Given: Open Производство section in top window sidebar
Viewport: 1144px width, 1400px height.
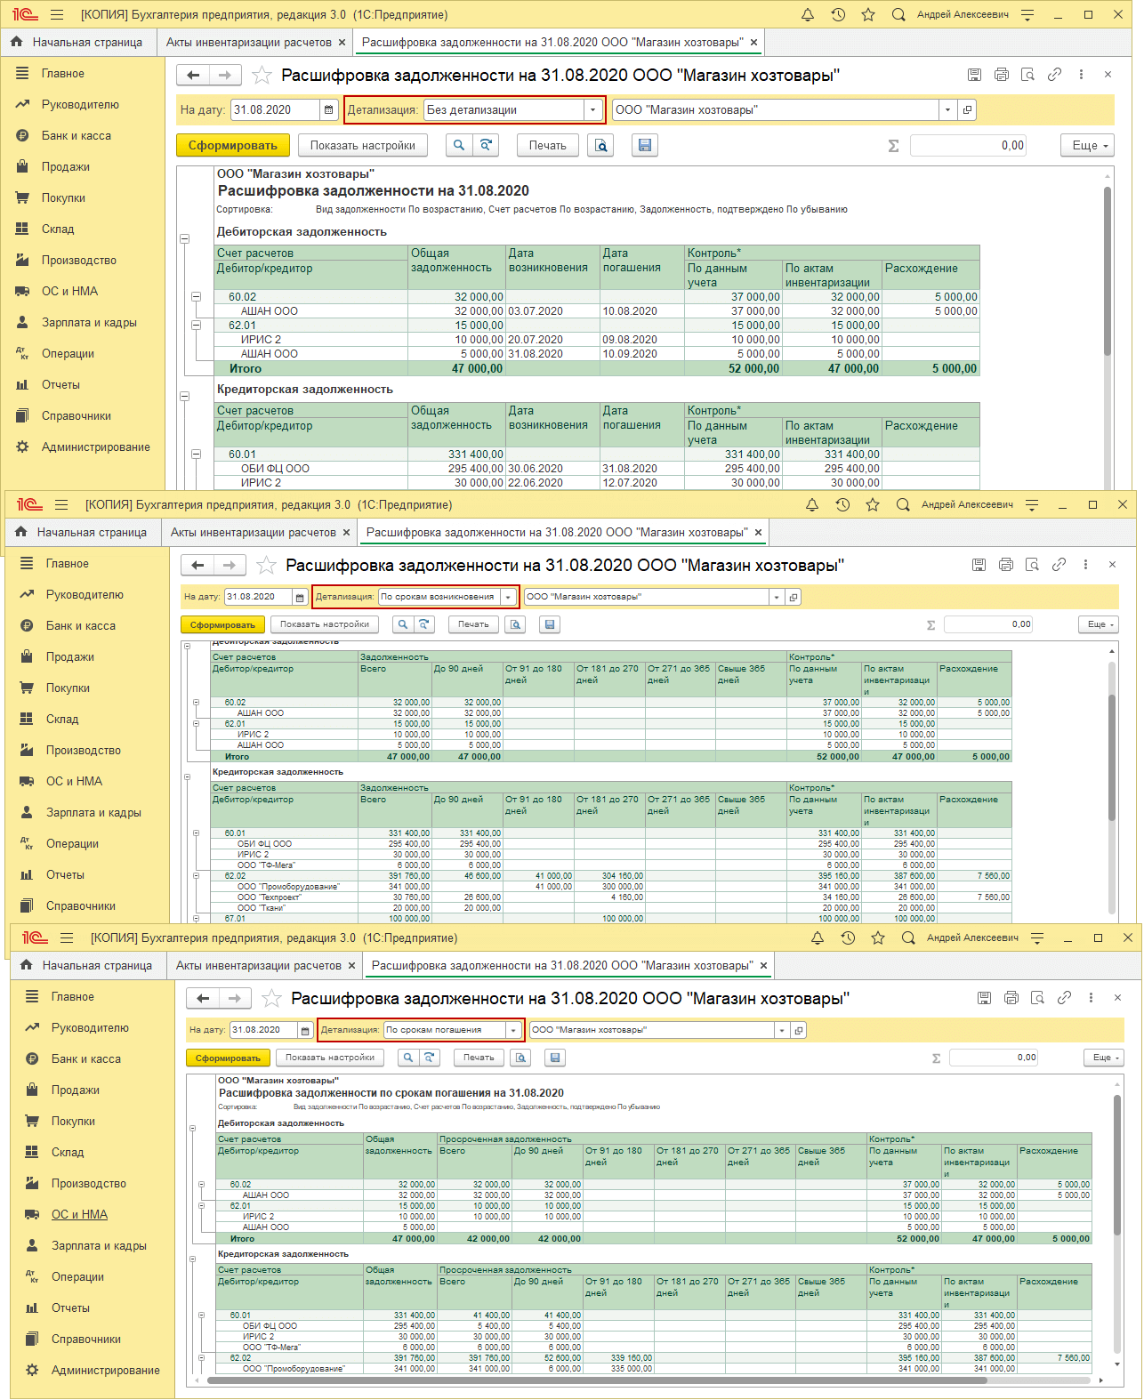Looking at the screenshot, I should 78,261.
